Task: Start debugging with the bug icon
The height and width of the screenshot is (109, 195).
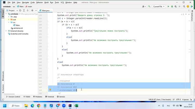Action: coord(172,6)
